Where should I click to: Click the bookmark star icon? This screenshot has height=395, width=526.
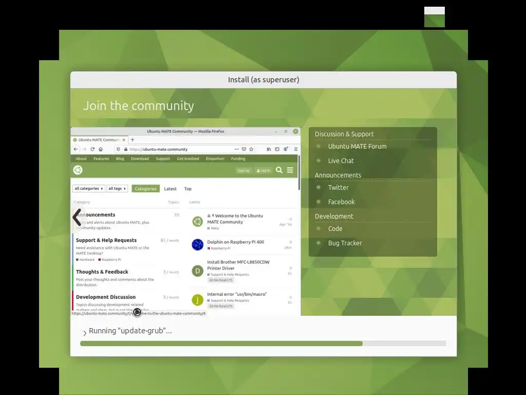(x=251, y=149)
